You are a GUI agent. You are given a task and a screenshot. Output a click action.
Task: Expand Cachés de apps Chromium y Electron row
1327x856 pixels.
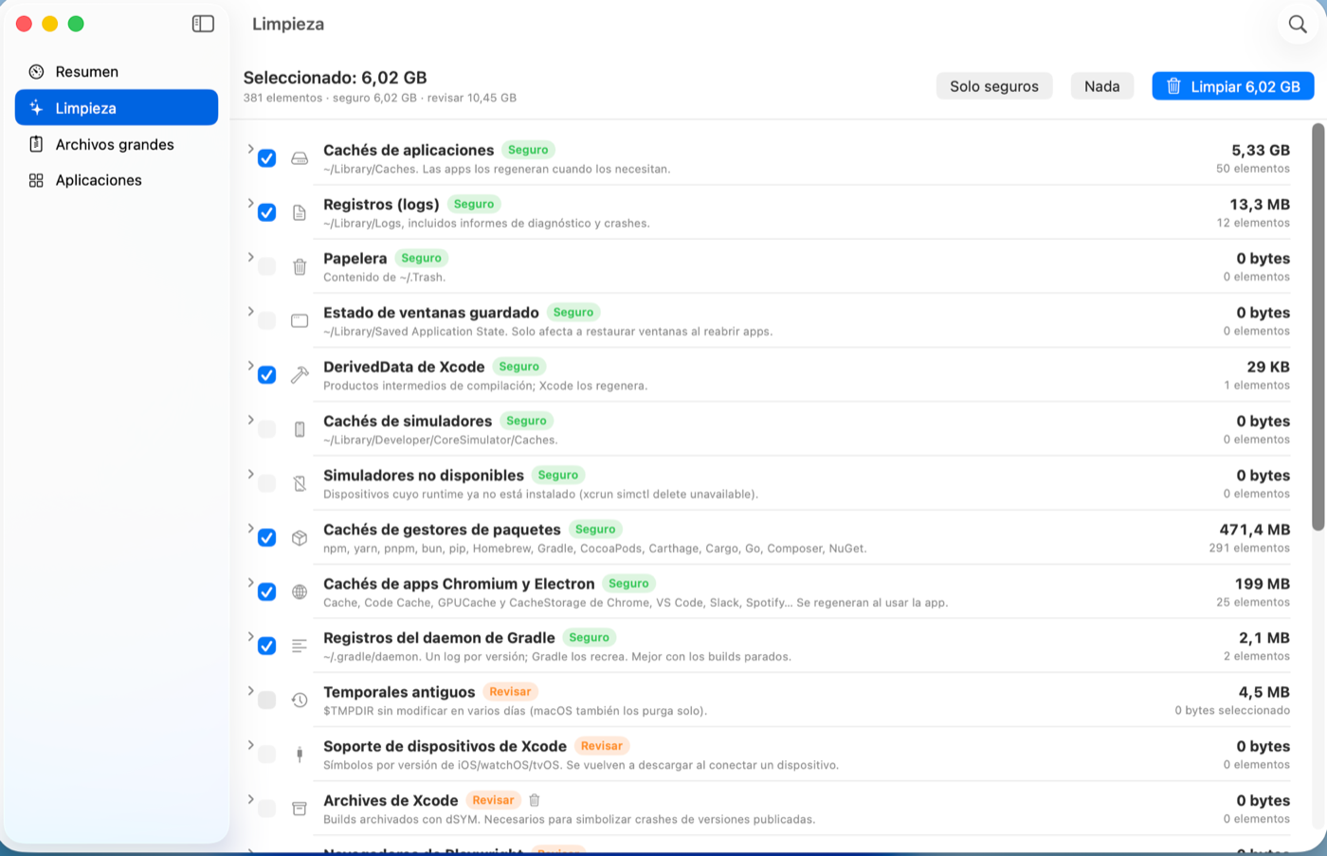(250, 582)
